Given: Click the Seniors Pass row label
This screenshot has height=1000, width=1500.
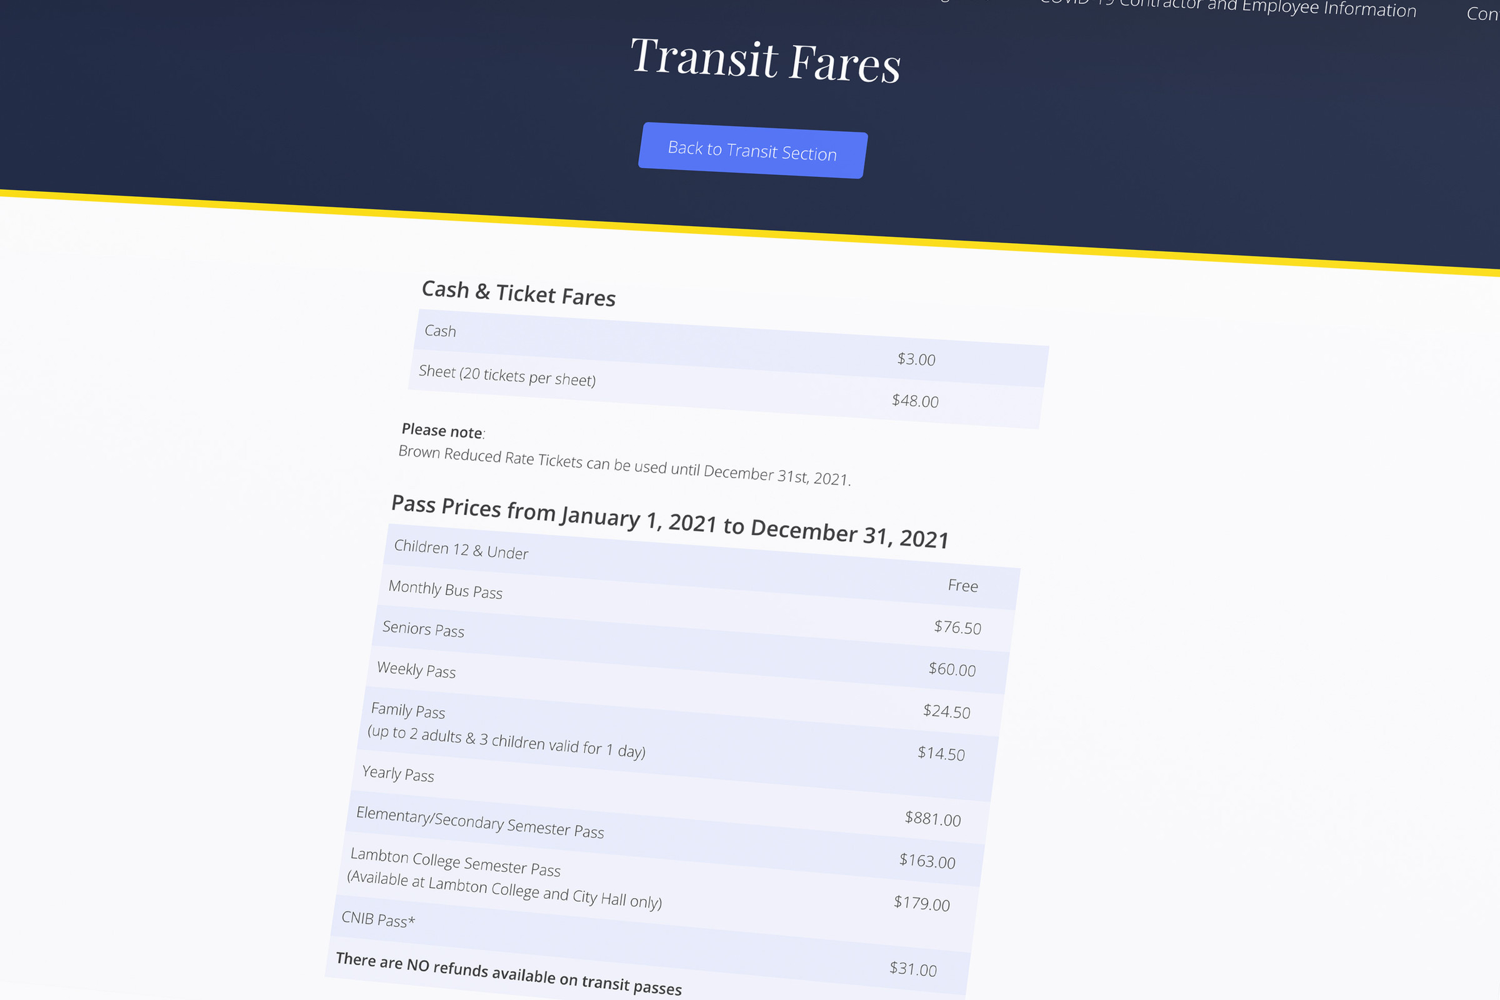Looking at the screenshot, I should point(423,629).
